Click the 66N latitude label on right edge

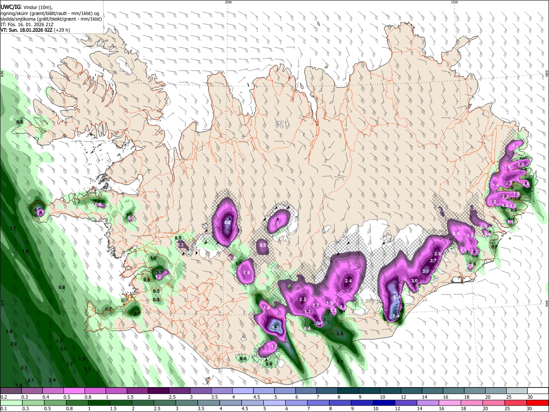coord(547,73)
